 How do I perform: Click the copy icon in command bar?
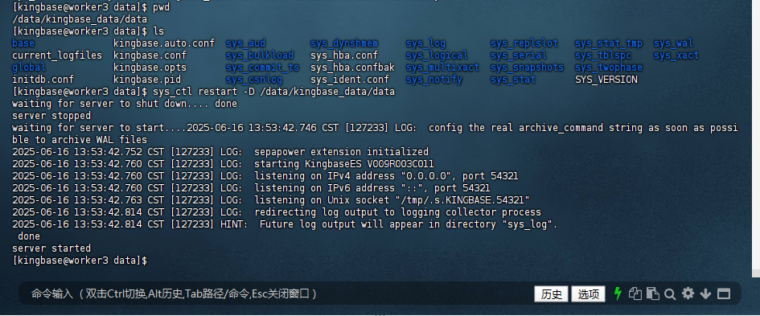pos(635,293)
